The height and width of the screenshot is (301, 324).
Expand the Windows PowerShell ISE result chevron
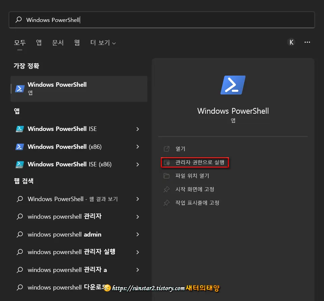138,129
